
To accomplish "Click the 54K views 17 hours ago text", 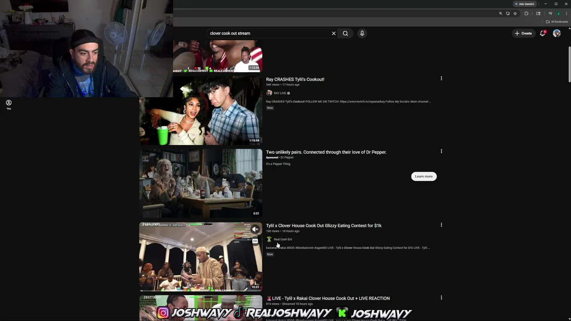I will 283,85.
